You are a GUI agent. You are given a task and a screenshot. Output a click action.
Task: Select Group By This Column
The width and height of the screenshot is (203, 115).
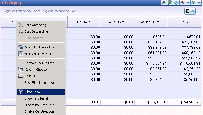[x=41, y=47]
